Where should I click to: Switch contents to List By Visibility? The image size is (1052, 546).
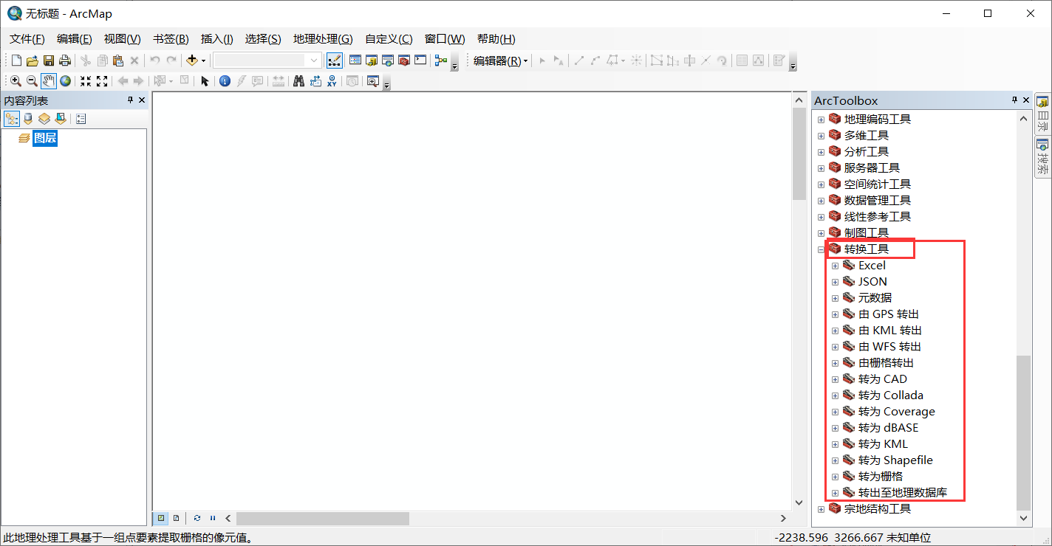(44, 119)
